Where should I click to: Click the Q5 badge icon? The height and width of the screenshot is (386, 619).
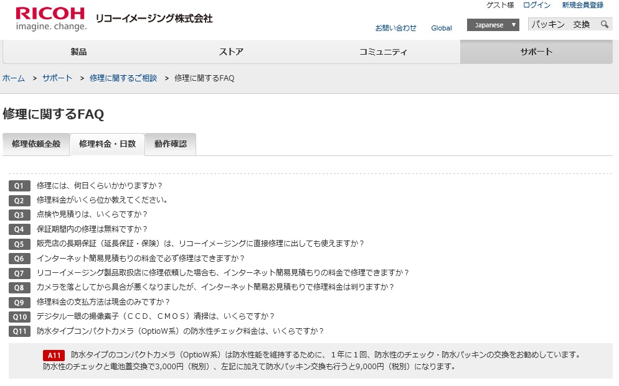19,244
